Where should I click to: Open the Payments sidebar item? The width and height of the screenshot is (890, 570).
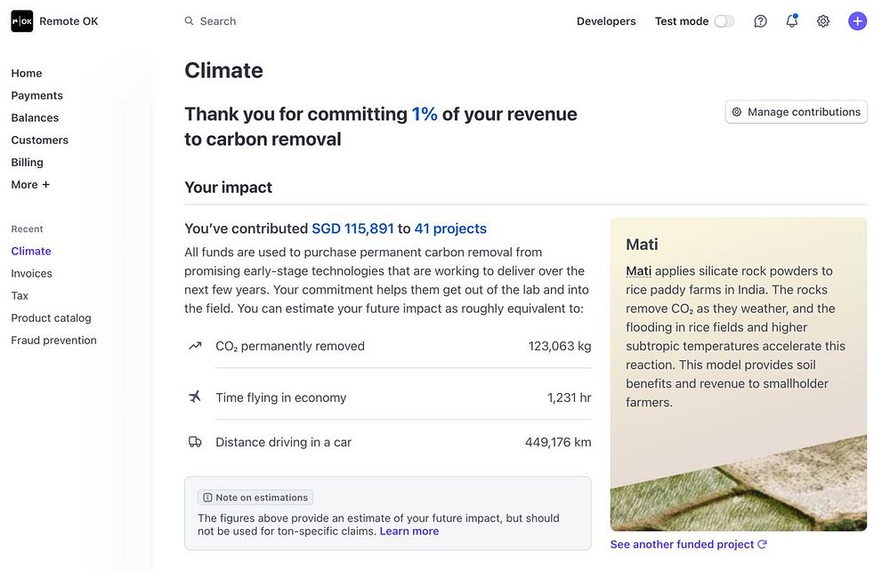coord(36,95)
